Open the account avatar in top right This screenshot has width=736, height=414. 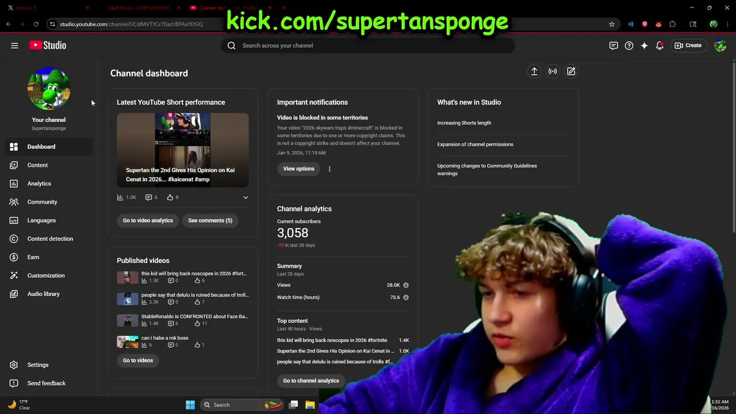coord(720,45)
